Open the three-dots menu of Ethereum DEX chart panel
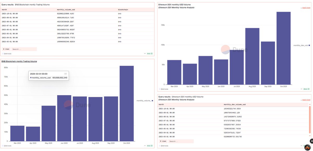Viewport: 313px width, 151px height. (x=301, y=89)
